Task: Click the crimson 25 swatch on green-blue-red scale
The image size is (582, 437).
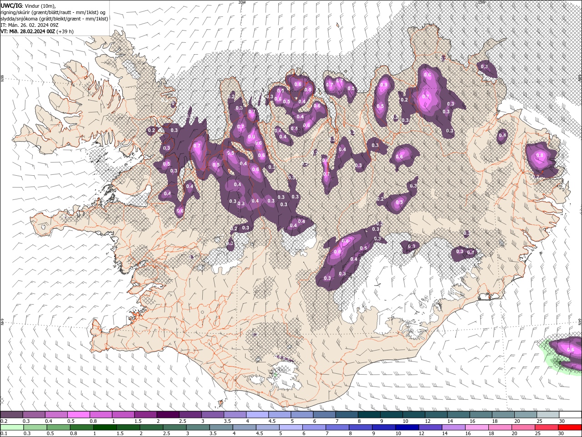Action: click(547, 427)
